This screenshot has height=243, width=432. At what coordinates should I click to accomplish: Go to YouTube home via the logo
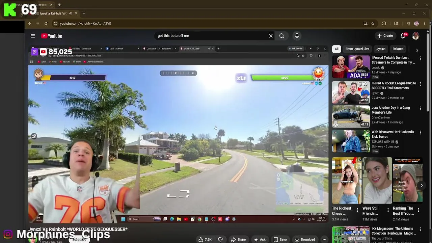[52, 36]
